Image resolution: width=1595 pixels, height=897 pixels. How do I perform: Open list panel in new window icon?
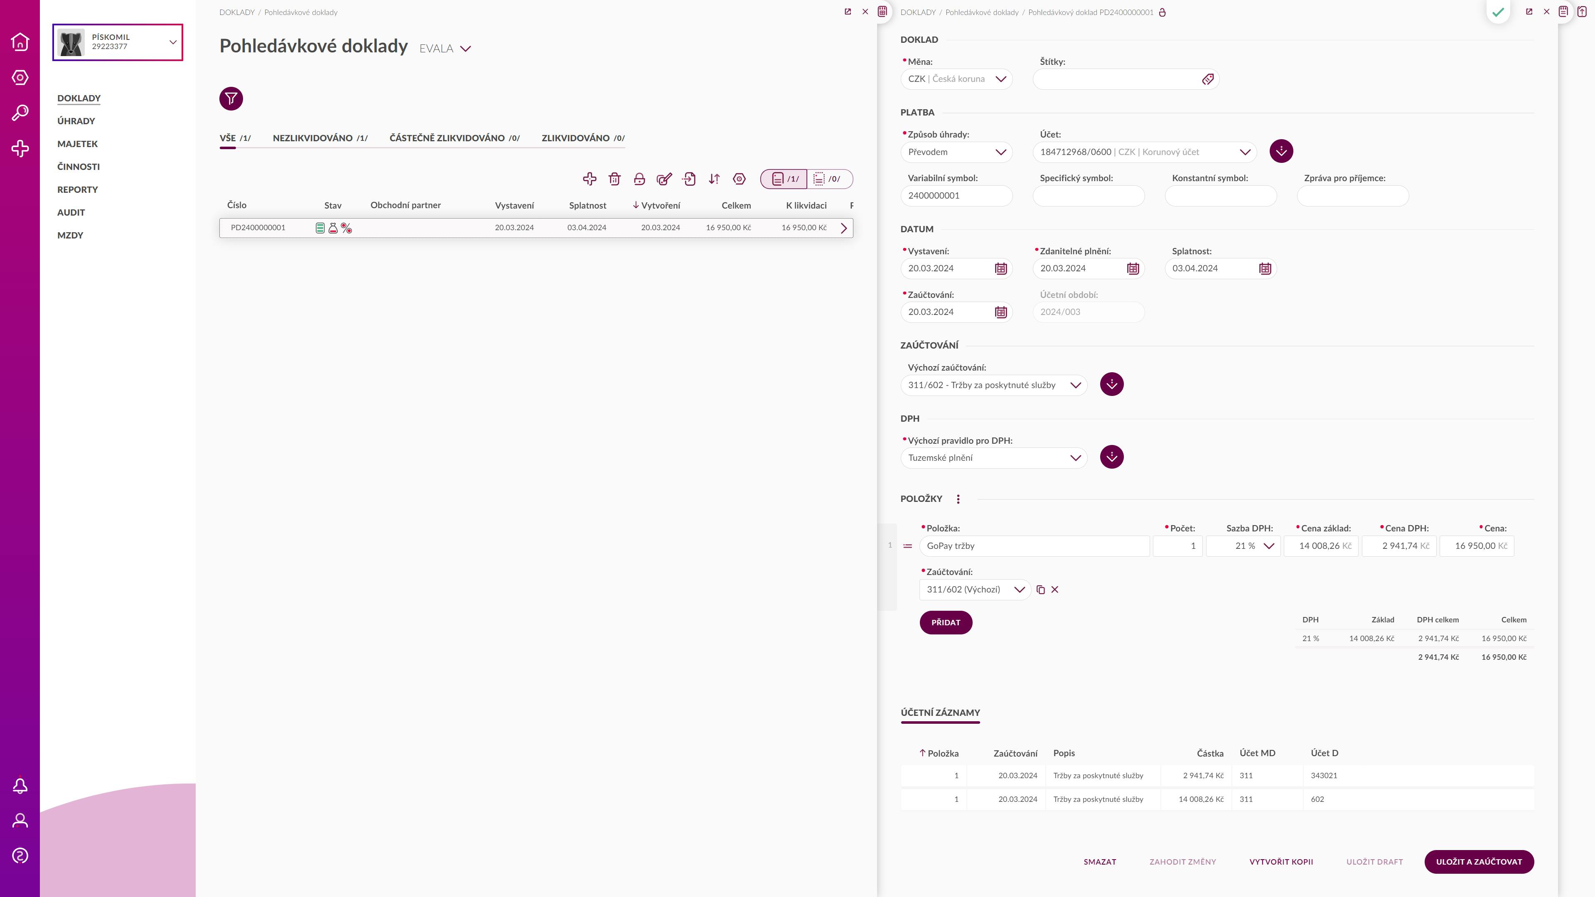pos(848,12)
